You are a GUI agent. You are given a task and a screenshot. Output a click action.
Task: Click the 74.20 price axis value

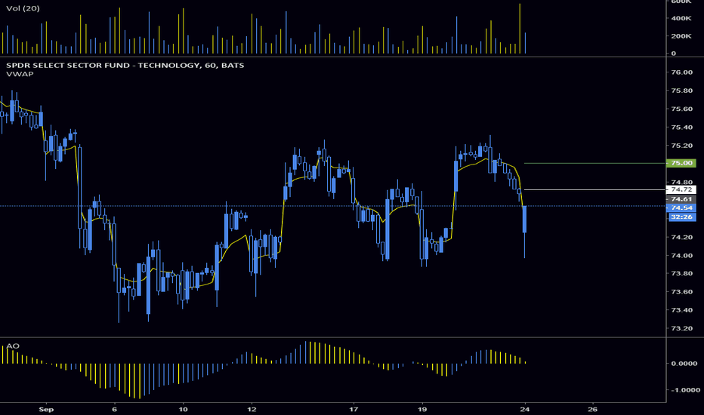(681, 238)
